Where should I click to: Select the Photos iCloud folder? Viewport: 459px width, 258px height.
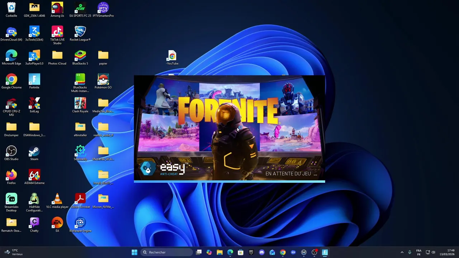point(57,57)
